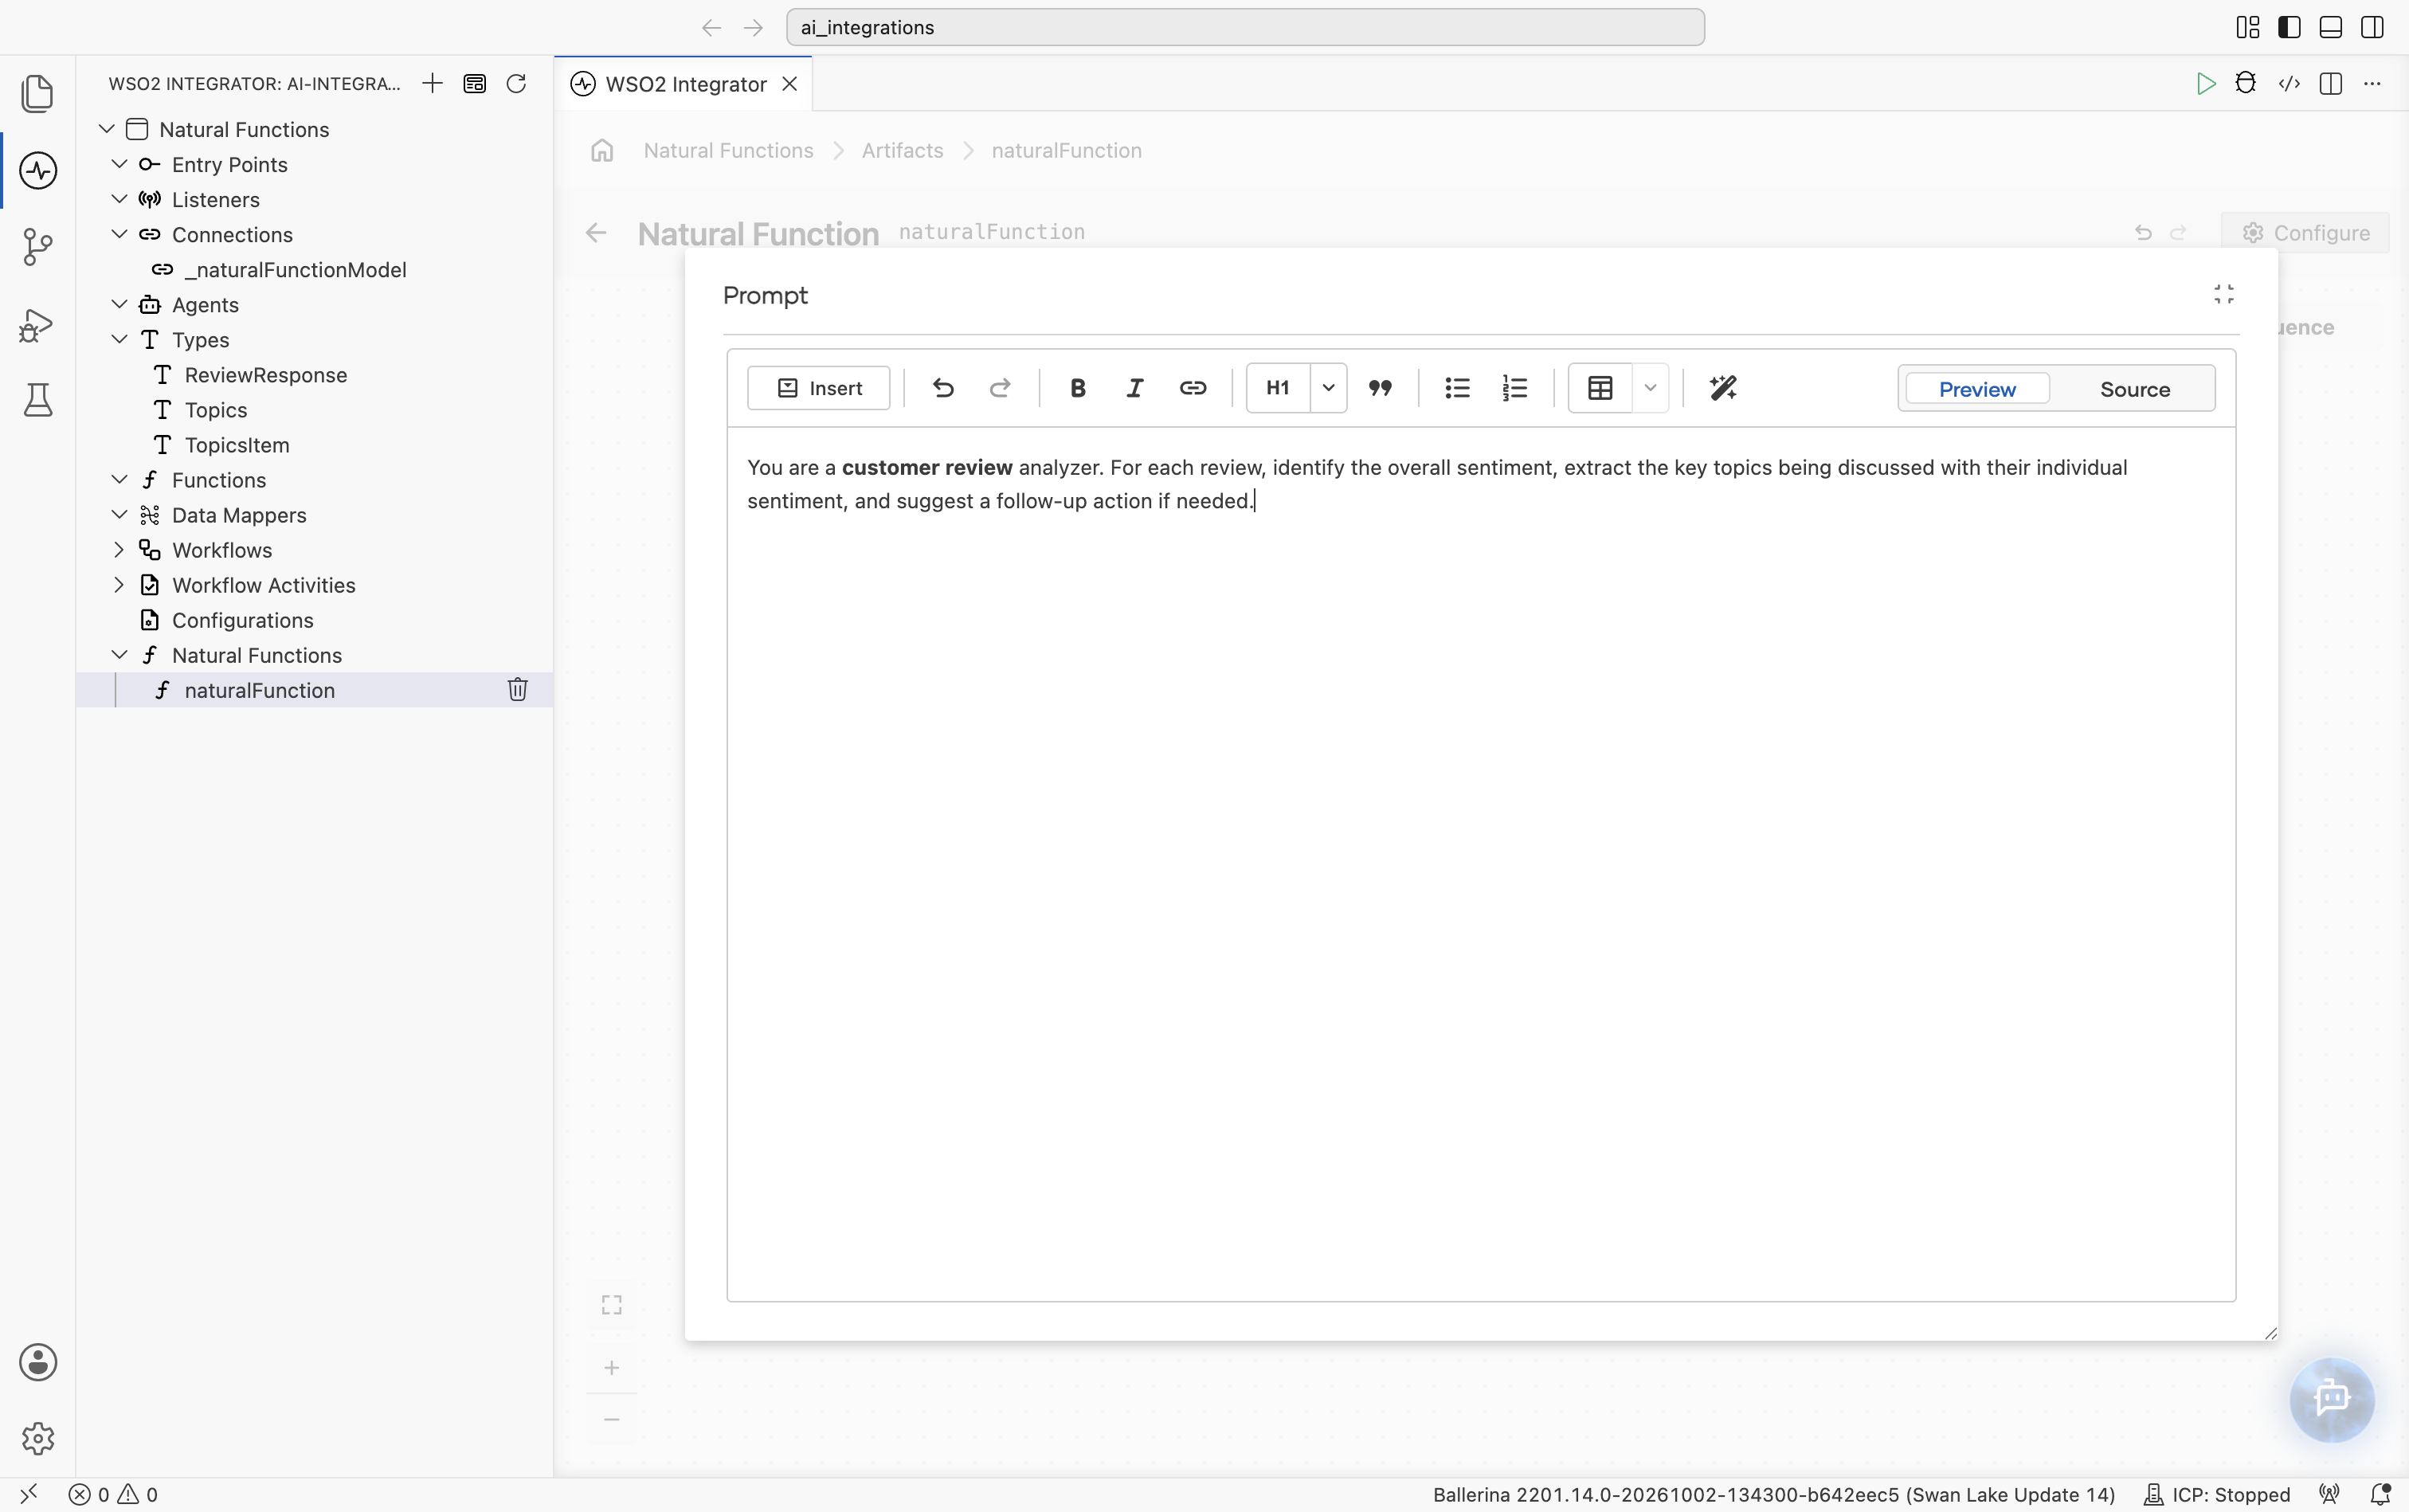Screen dimensions: 2409x1512
Task: Expand the Workflow Activities section
Action: tap(119, 585)
